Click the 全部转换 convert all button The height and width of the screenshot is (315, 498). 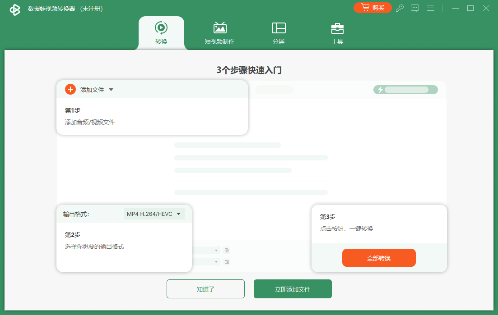[379, 257]
